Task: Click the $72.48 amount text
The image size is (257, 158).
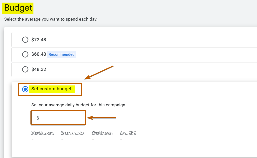Action: (x=39, y=40)
